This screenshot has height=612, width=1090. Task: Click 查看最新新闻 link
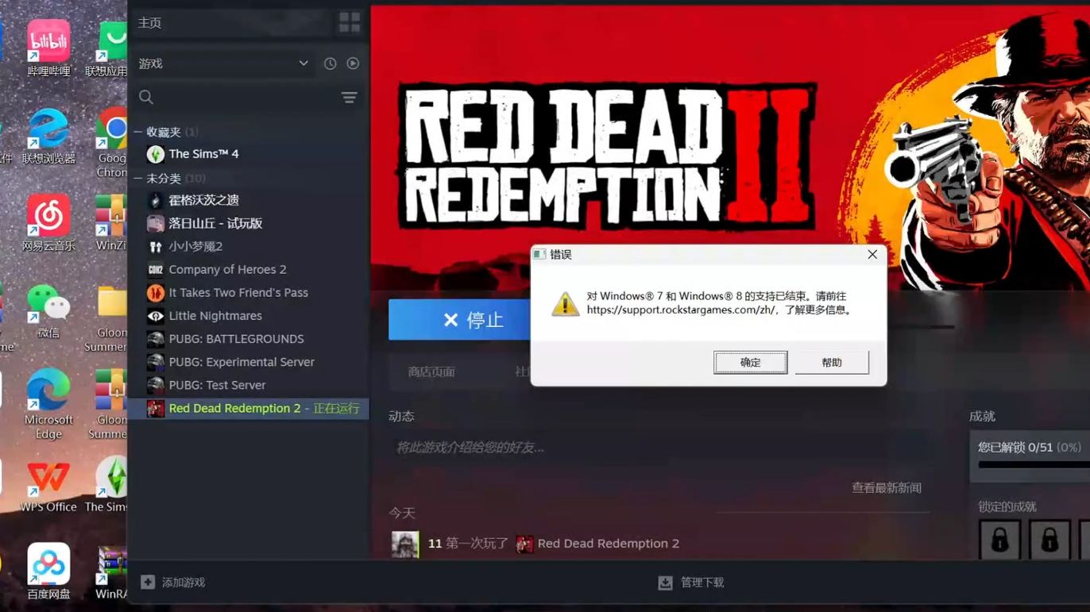pos(887,487)
